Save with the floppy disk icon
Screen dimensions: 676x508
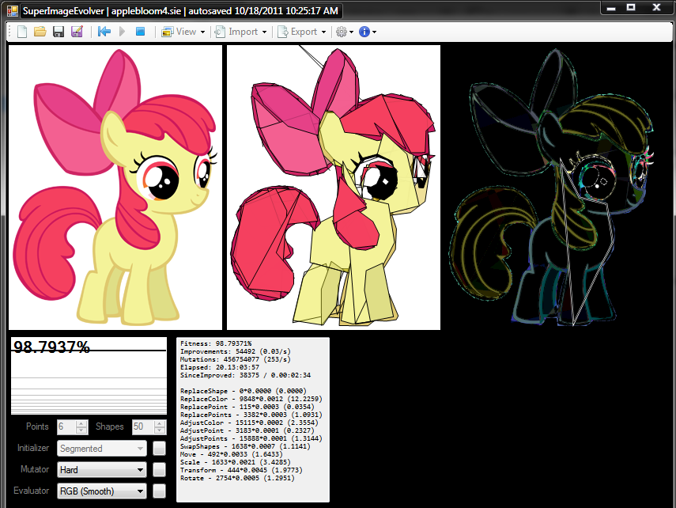pos(59,32)
